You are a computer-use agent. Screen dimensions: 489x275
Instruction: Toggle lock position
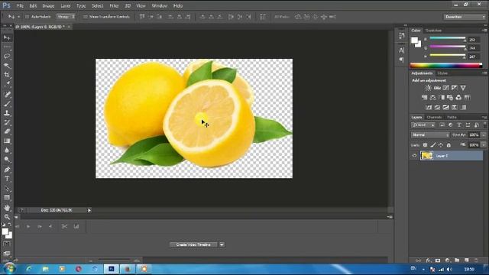(441, 145)
